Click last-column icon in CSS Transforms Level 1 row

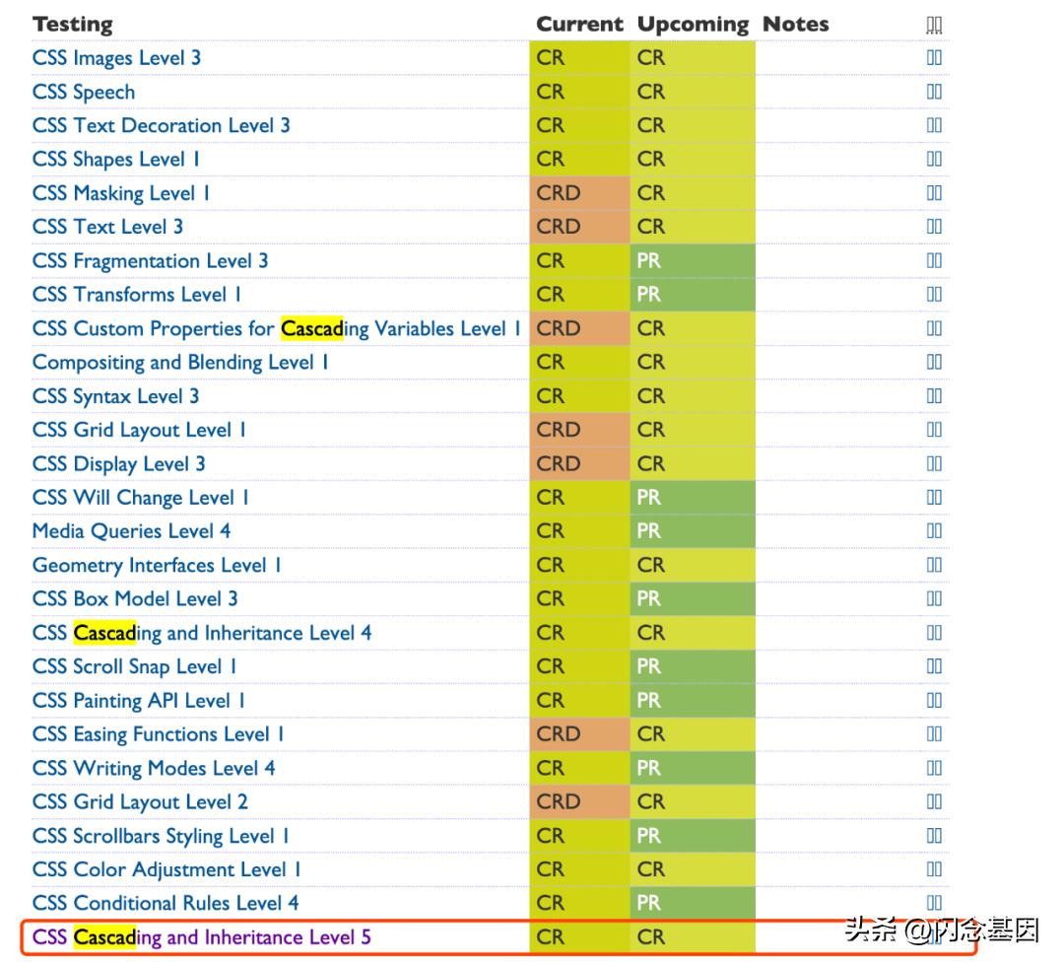coord(934,294)
